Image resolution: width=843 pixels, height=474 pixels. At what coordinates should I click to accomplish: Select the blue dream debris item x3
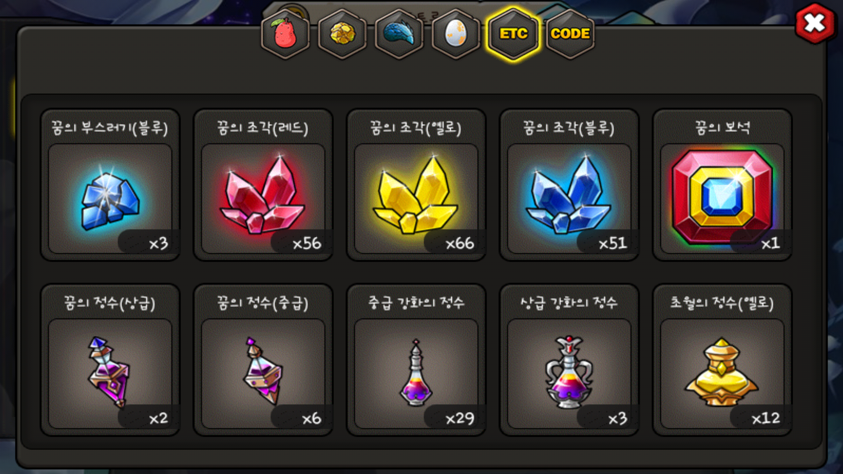click(110, 185)
